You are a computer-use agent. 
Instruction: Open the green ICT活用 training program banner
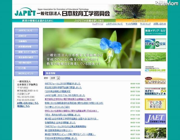click(x=155, y=57)
